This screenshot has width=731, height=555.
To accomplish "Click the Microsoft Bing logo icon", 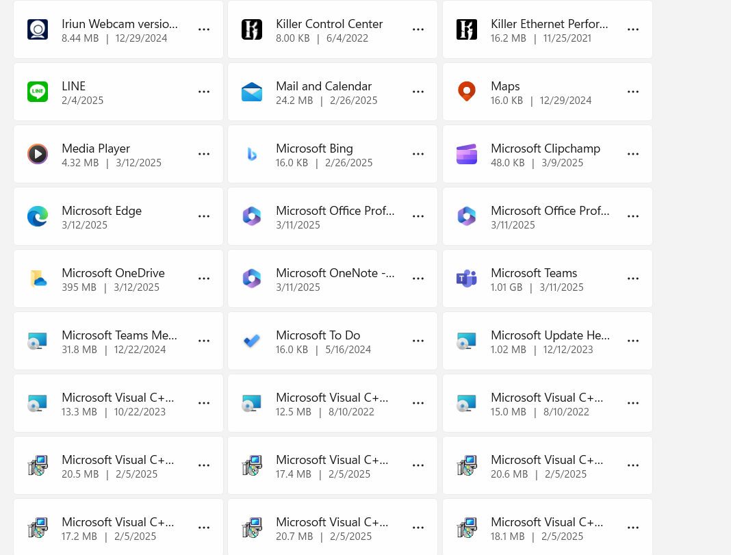I will pos(252,154).
